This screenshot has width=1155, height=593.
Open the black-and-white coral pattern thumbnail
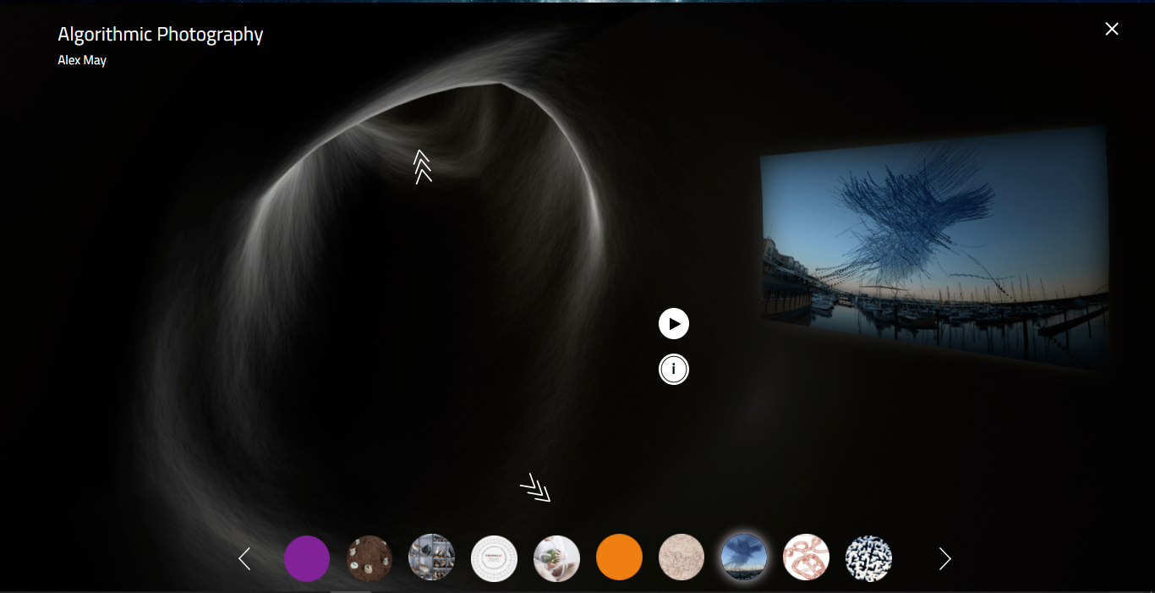tap(868, 558)
